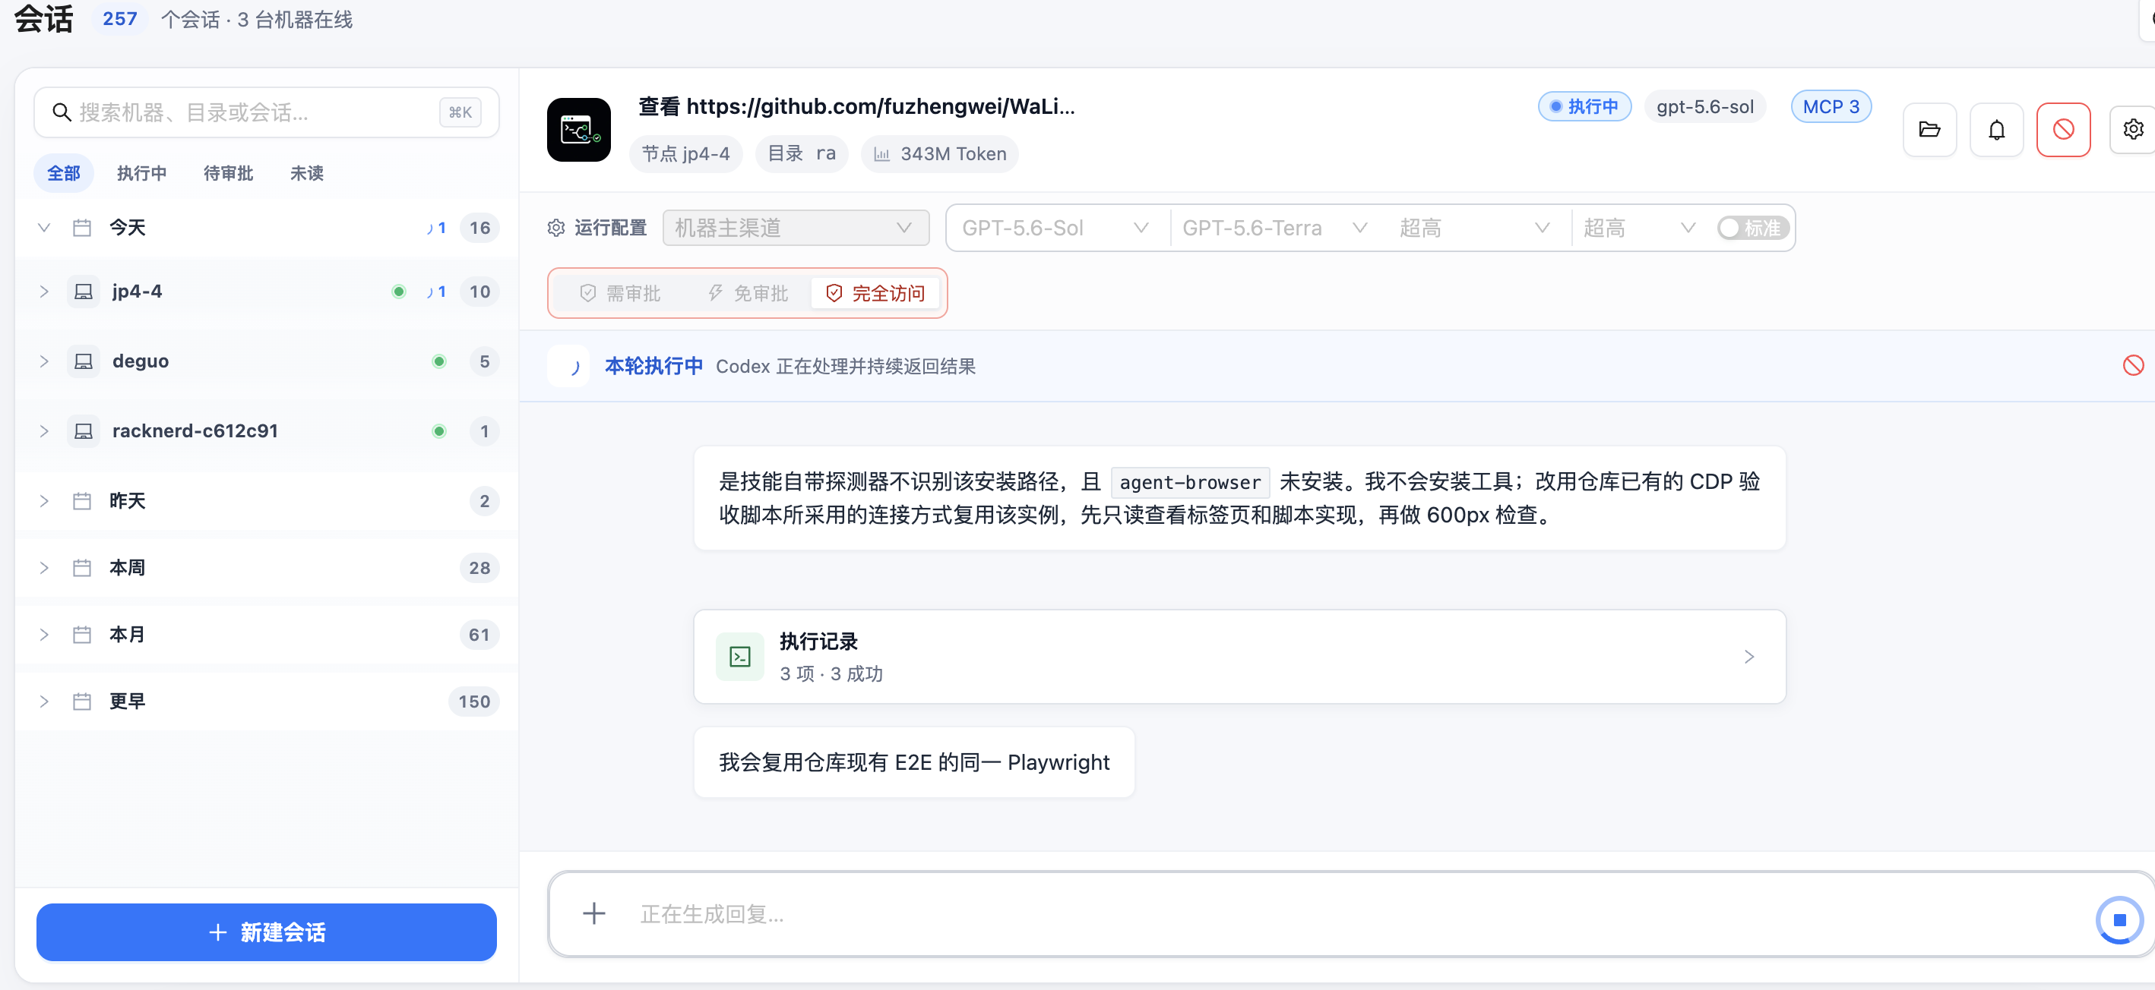Open the folder icon button in header

(x=1929, y=130)
